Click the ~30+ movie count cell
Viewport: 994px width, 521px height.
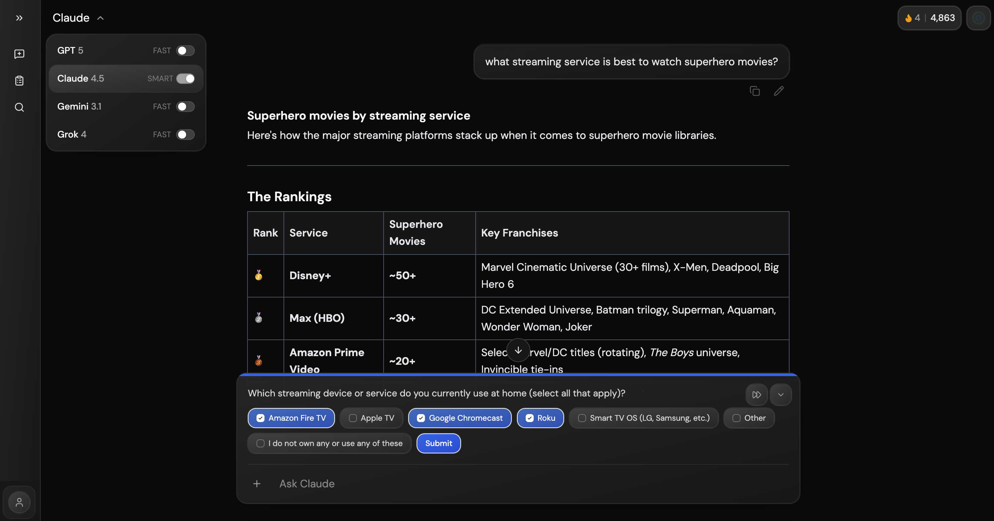tap(429, 318)
